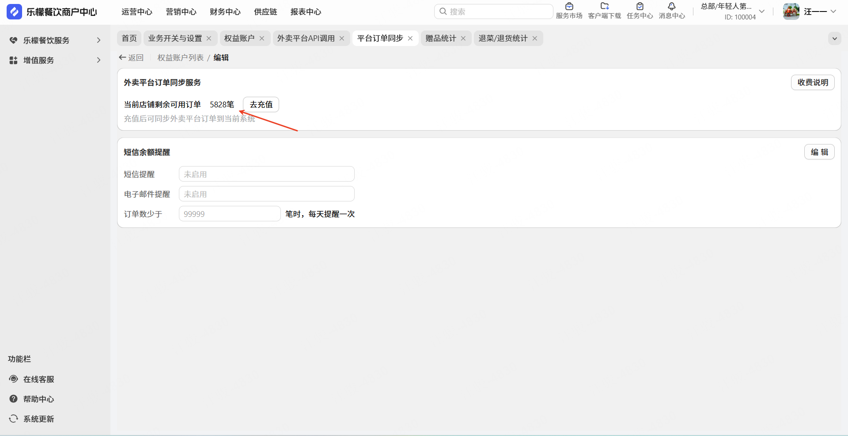Screen dimensions: 848x436
Task: Open the 收费说明 button
Action: pyautogui.click(x=813, y=83)
